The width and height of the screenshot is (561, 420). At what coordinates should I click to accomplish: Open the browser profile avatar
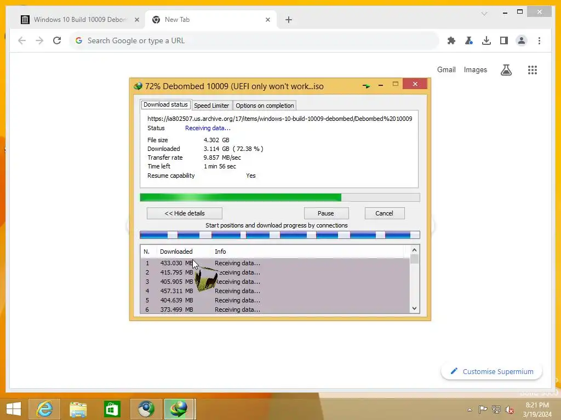522,40
